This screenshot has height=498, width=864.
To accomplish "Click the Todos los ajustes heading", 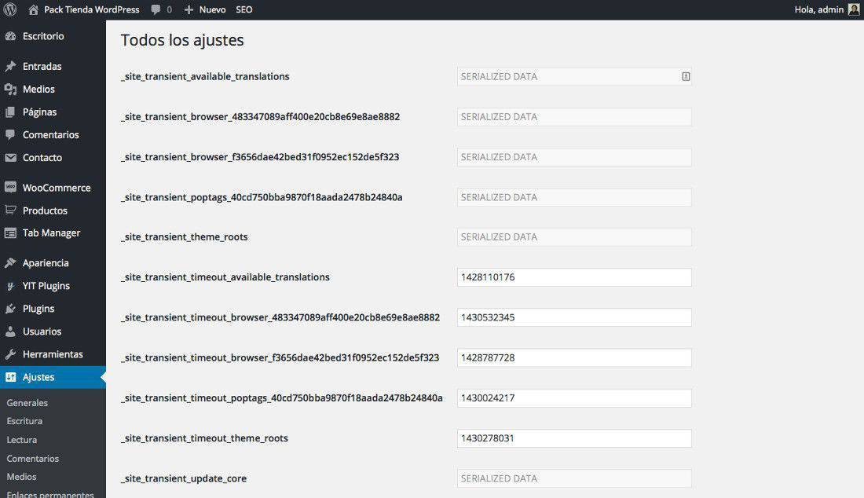I will (182, 40).
